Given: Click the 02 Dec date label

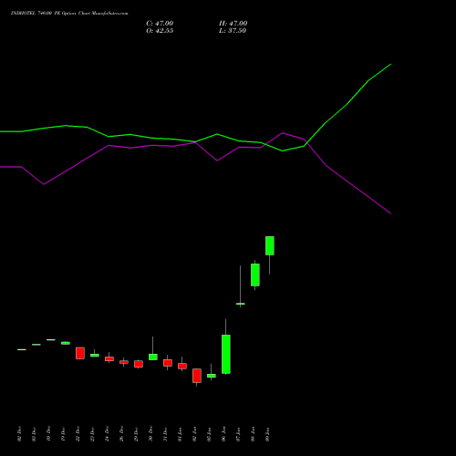Looking at the screenshot, I should click(19, 434).
